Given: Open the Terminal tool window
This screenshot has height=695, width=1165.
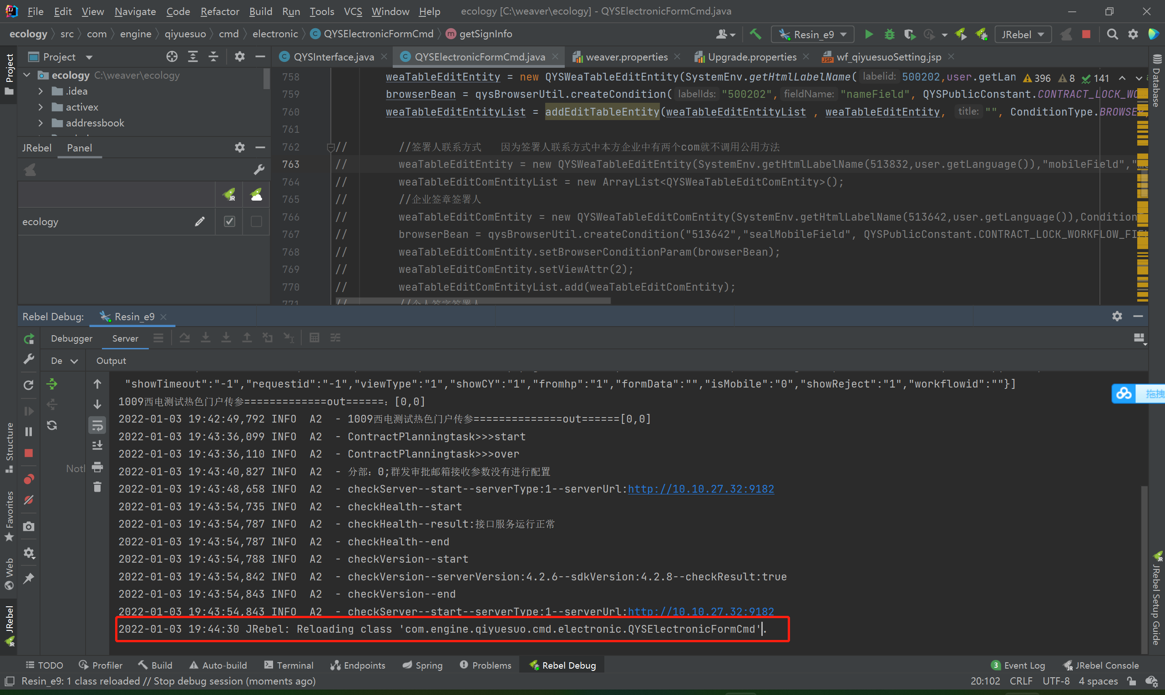Looking at the screenshot, I should tap(289, 665).
